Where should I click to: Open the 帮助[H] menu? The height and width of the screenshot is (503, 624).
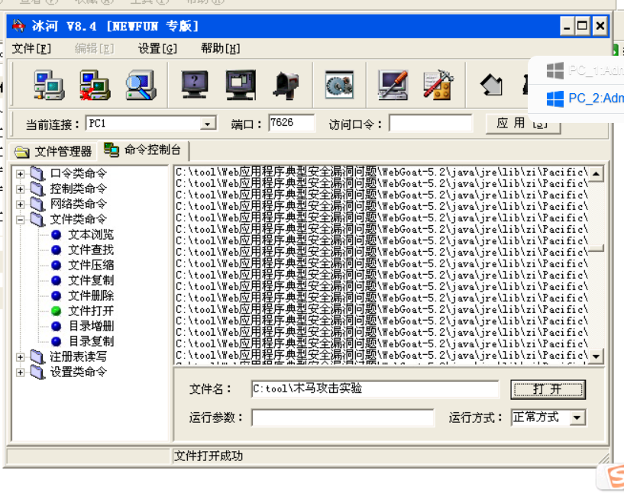pyautogui.click(x=220, y=49)
